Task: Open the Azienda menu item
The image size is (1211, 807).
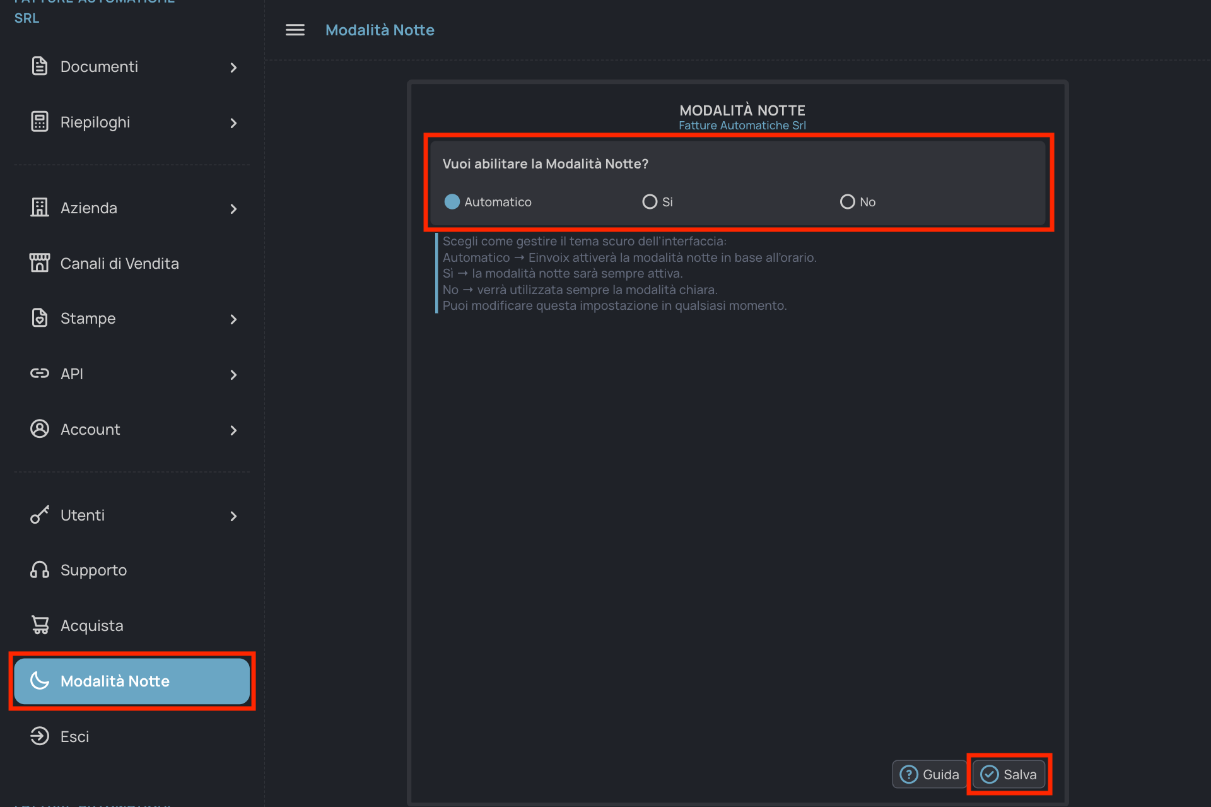Action: pyautogui.click(x=88, y=208)
